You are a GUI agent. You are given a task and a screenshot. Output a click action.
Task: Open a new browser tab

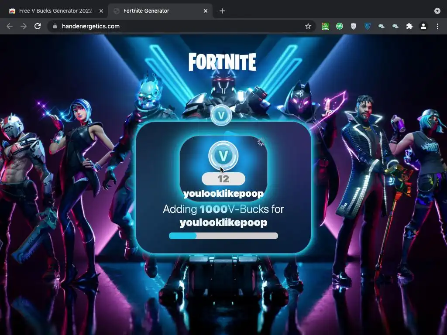pos(222,11)
